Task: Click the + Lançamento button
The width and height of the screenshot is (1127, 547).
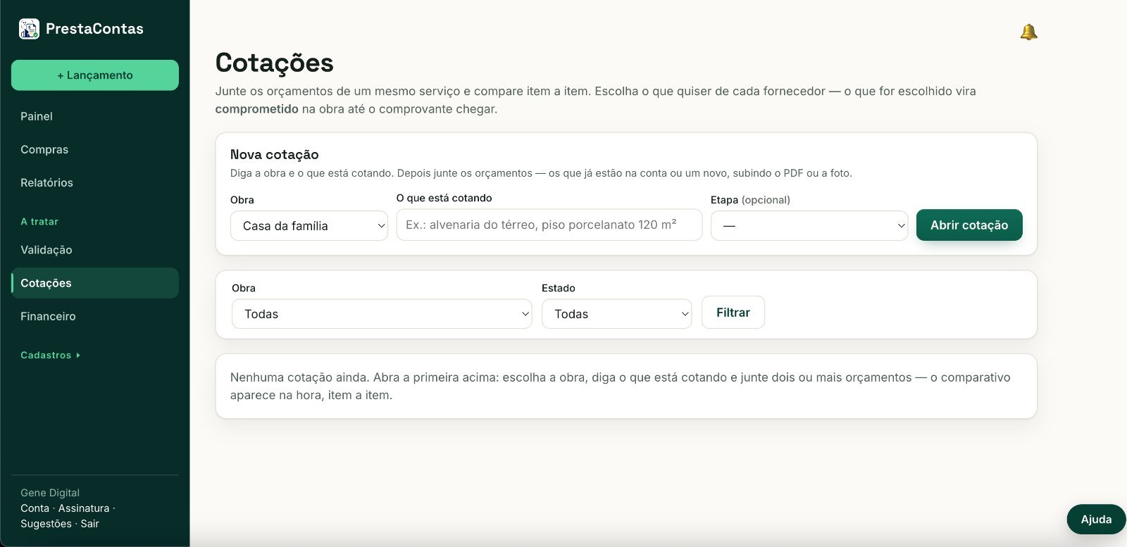Action: (95, 75)
